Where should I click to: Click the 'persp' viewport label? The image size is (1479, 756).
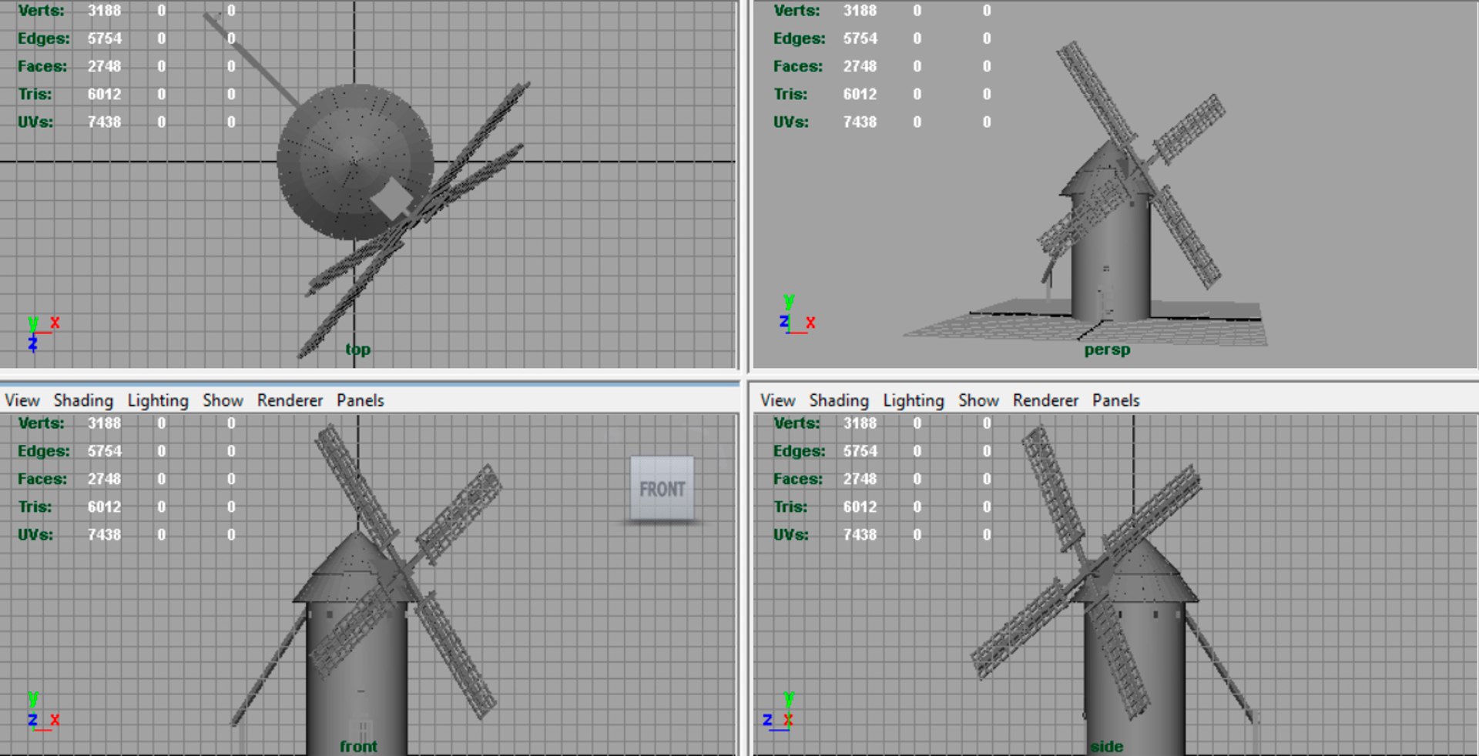point(1107,350)
